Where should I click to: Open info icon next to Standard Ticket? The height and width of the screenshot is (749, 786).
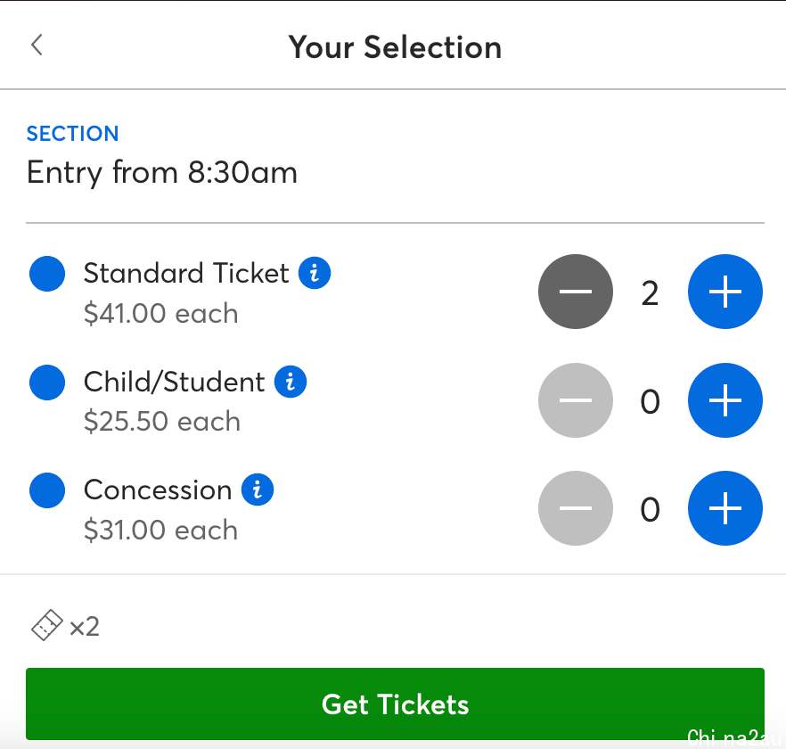tap(315, 273)
